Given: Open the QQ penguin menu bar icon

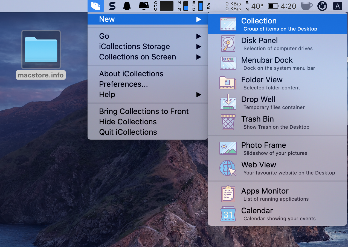Looking at the screenshot, I should pos(127,6).
